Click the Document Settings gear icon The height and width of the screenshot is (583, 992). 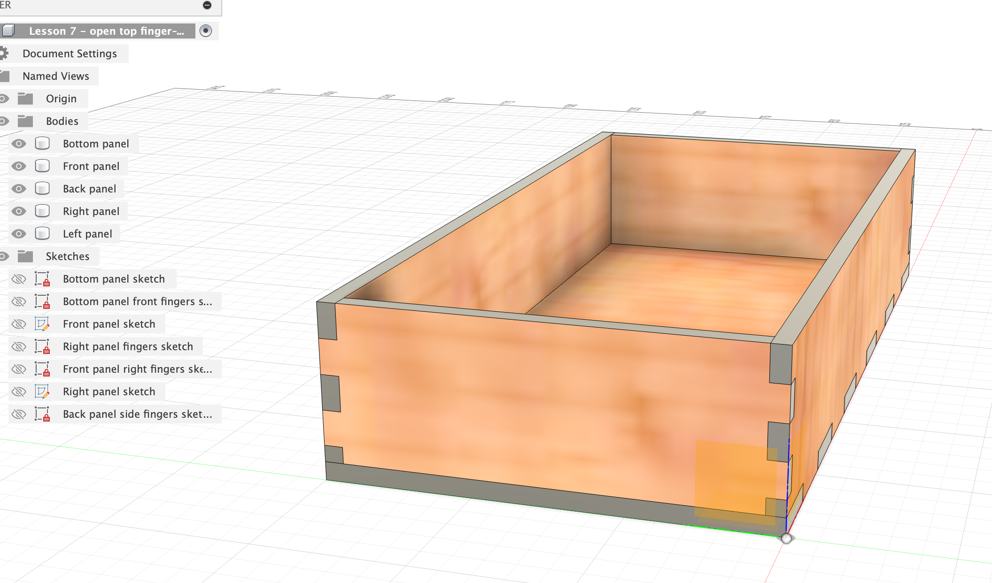pos(4,54)
